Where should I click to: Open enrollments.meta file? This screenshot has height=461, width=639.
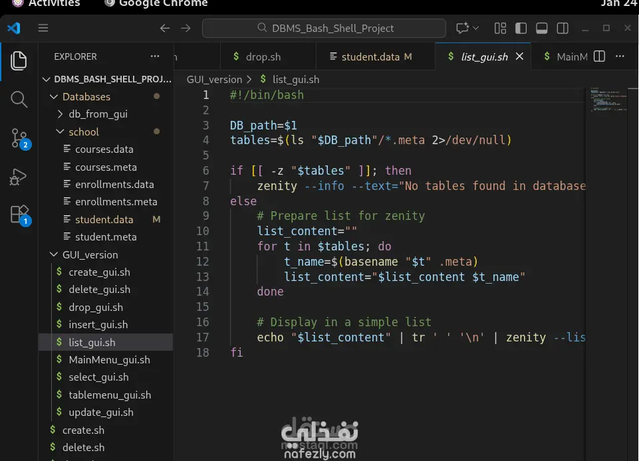click(x=107, y=201)
